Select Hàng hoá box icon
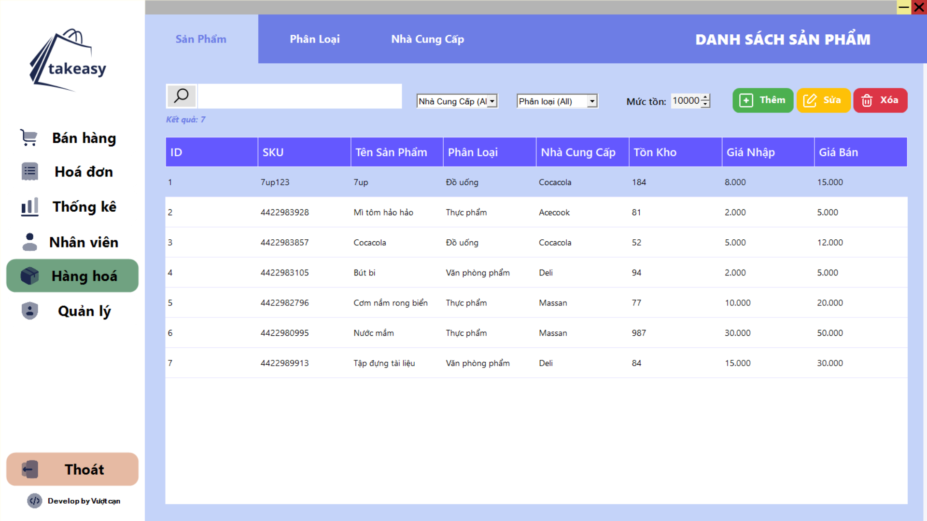927x521 pixels. 29,276
